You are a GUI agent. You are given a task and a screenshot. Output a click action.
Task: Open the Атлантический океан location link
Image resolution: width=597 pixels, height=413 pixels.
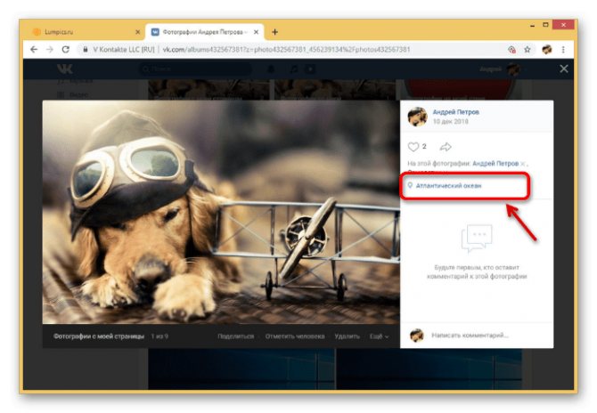(448, 186)
